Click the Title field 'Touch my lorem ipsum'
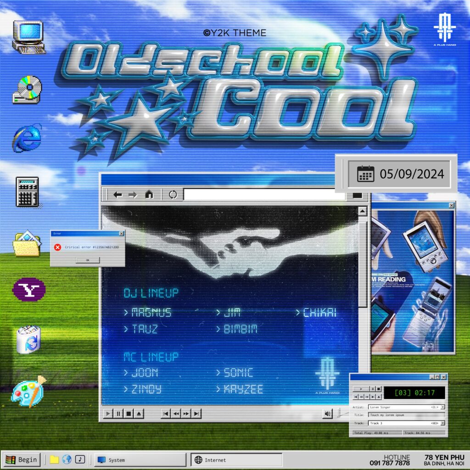470x470 pixels. (x=407, y=415)
